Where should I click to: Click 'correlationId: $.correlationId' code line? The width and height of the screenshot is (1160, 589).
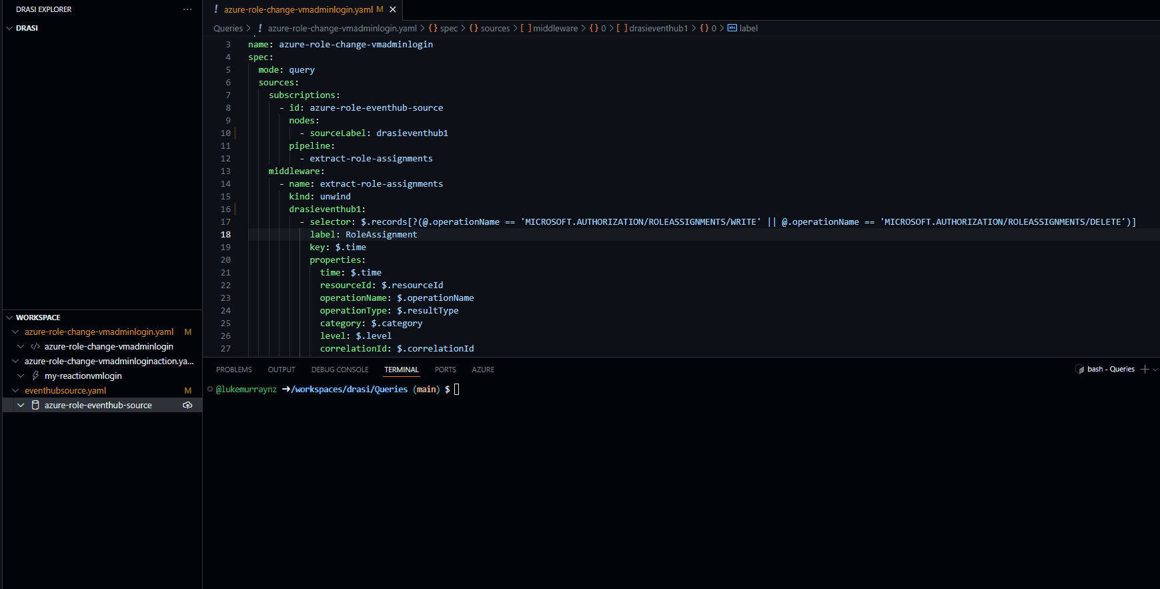[397, 348]
